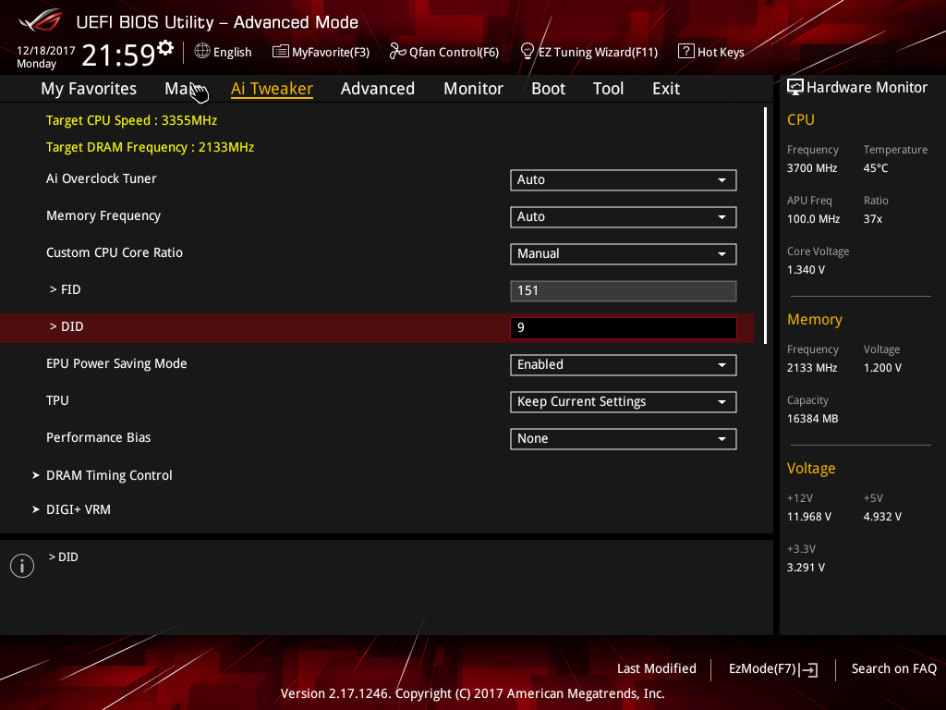Click the Ratio value 37x
The image size is (946, 710).
tap(873, 219)
